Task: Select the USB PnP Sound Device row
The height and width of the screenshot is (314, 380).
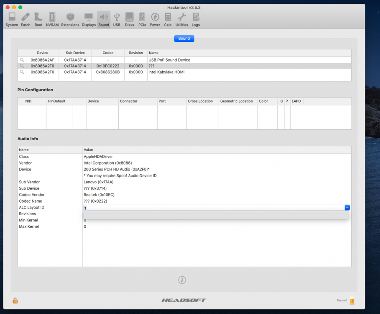Action: 184,60
